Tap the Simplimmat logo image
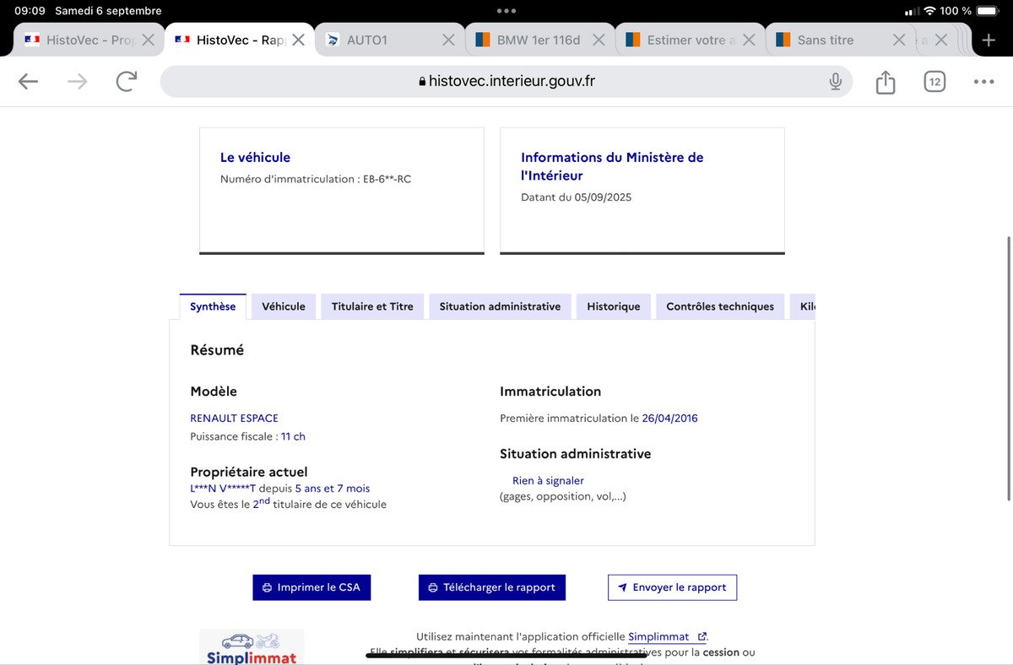Screen dimensions: 1013x665 click(252, 647)
